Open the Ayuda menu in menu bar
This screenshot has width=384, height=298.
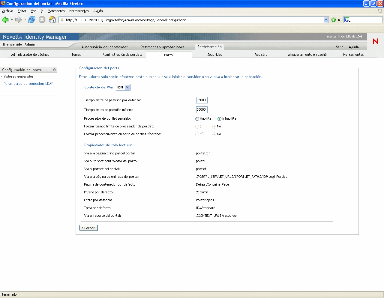[x=98, y=11]
